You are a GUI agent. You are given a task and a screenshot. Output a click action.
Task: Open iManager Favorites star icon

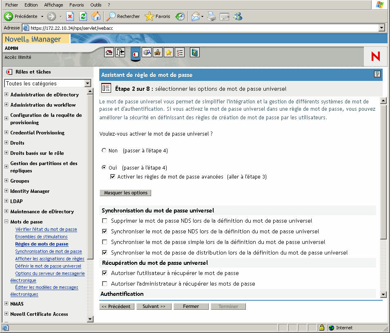[x=168, y=52]
